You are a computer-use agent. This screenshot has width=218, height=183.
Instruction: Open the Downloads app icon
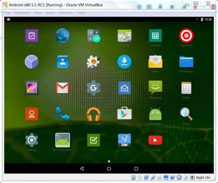124,62
